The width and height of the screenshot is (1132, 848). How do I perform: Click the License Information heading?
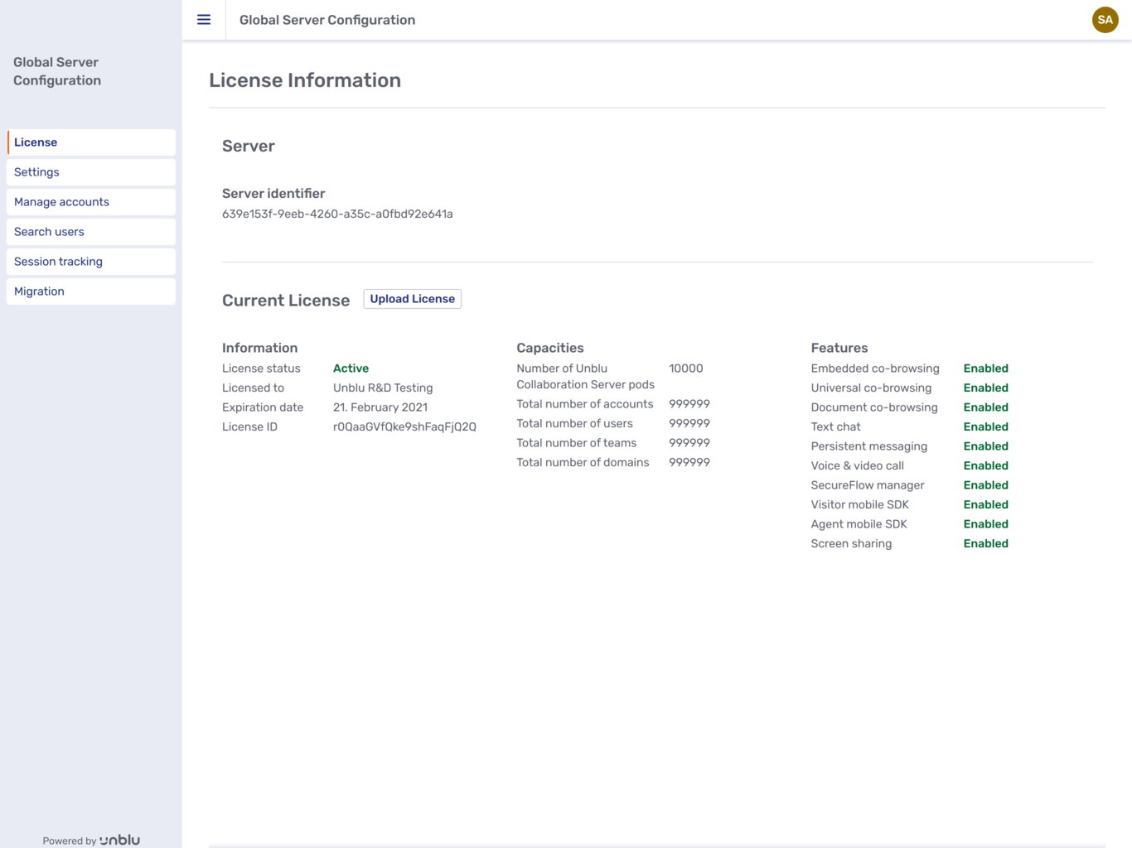point(305,79)
